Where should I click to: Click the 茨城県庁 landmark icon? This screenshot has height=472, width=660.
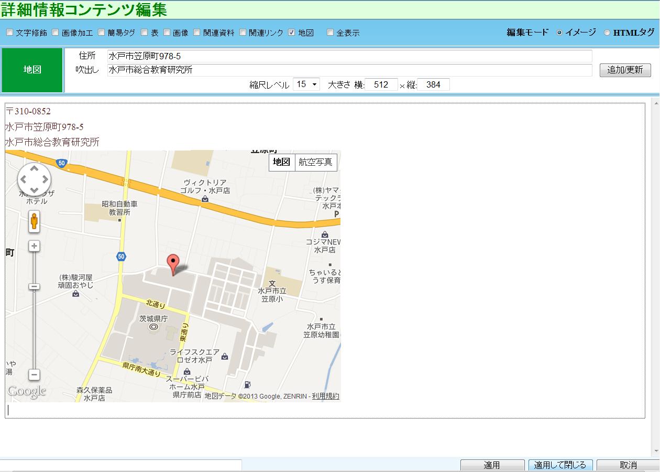click(153, 327)
